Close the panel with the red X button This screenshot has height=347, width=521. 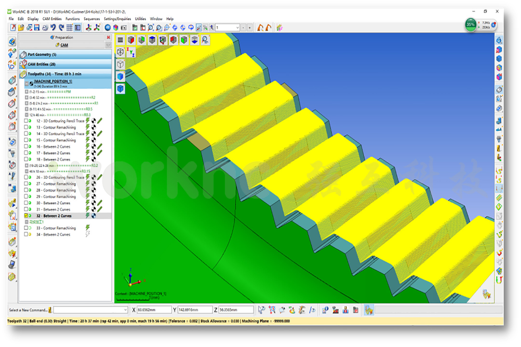coord(109,37)
